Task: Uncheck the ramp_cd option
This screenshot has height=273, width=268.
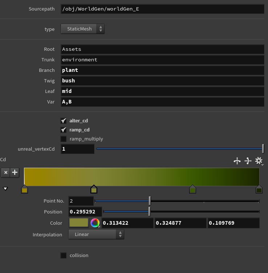Action: pyautogui.click(x=64, y=130)
